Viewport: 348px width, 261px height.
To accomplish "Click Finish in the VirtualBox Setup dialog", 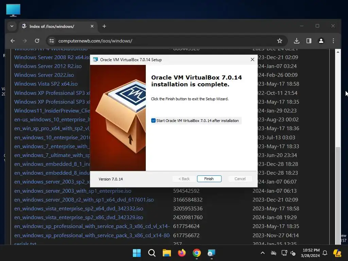I will pyautogui.click(x=209, y=179).
